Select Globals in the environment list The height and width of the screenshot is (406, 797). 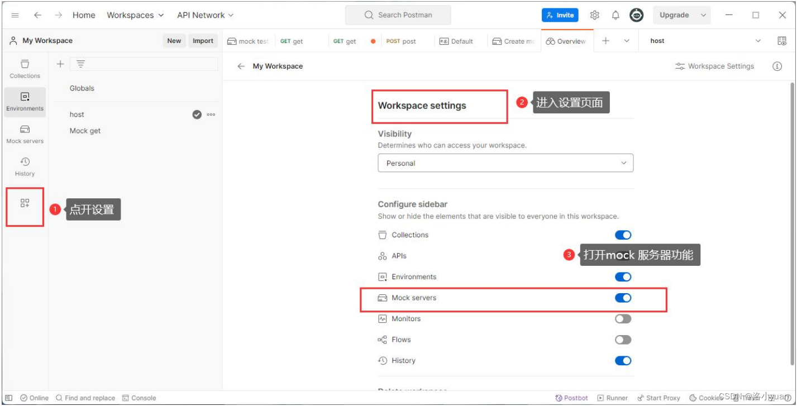pyautogui.click(x=82, y=88)
